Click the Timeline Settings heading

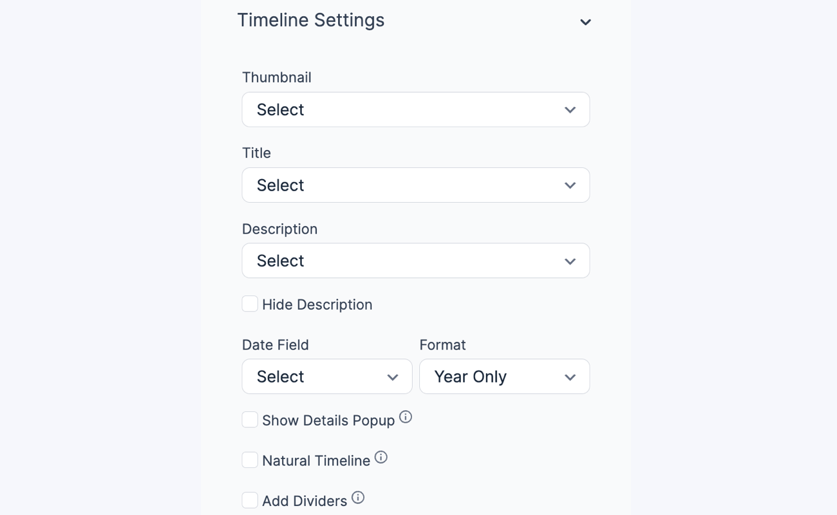311,20
